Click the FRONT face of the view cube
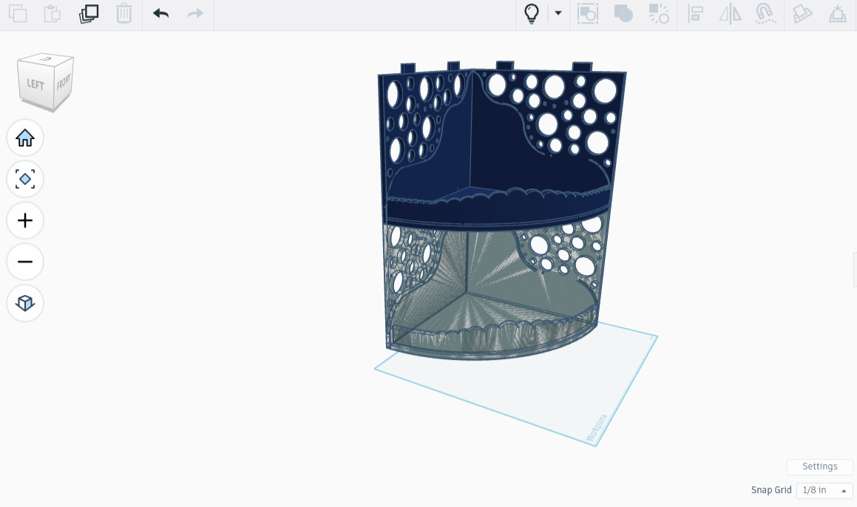The image size is (857, 507). 64,82
